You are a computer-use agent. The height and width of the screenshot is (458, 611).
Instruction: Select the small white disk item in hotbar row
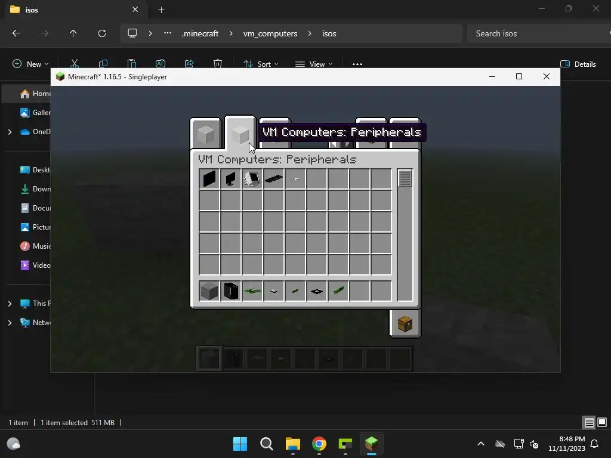273,291
